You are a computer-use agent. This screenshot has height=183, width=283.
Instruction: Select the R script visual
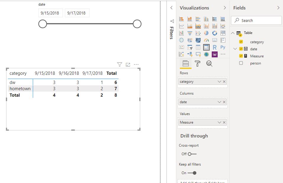pyautogui.click(x=215, y=47)
